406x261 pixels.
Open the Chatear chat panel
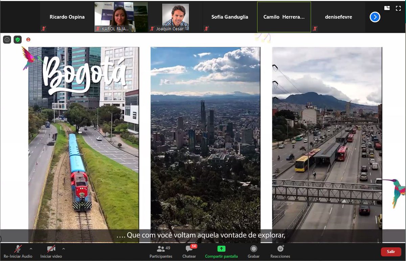189,252
